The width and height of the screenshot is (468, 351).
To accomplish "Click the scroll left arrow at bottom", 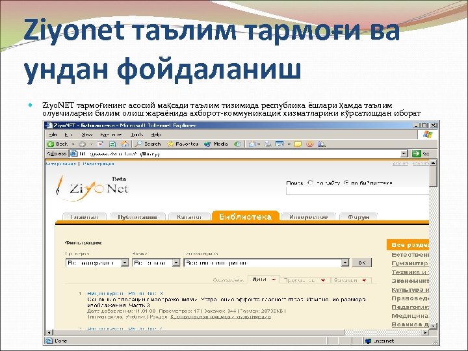I will (x=49, y=333).
